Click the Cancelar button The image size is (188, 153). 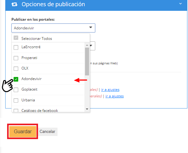[47, 132]
